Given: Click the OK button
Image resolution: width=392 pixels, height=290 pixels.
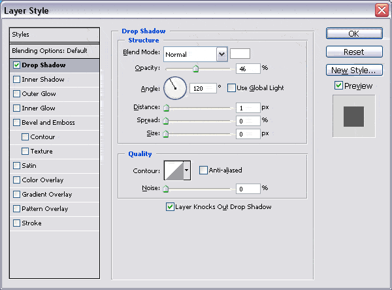Looking at the screenshot, I should [x=354, y=33].
